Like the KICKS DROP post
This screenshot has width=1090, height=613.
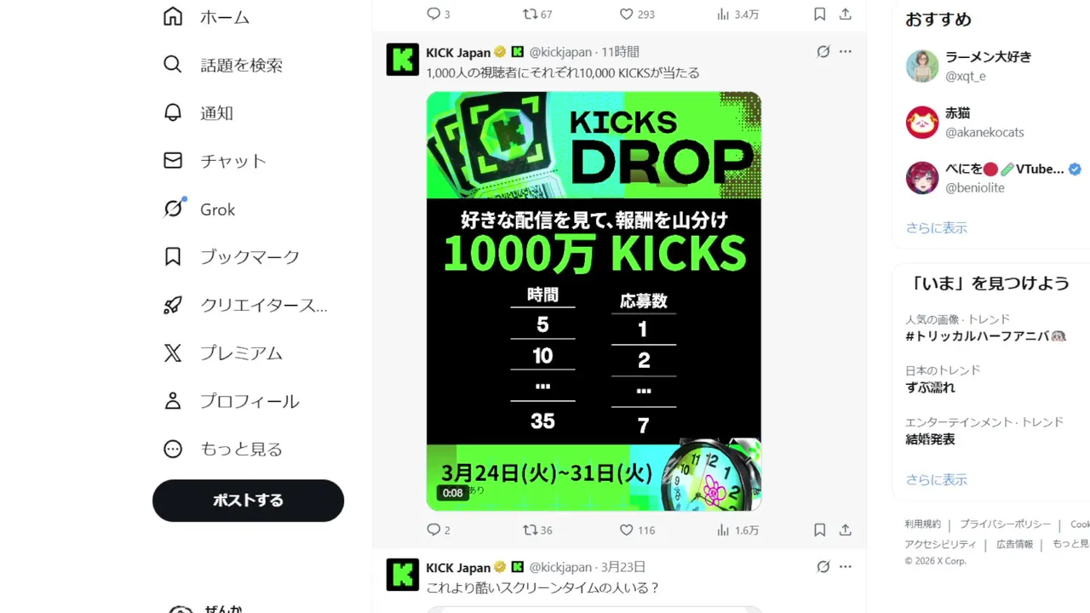[636, 530]
